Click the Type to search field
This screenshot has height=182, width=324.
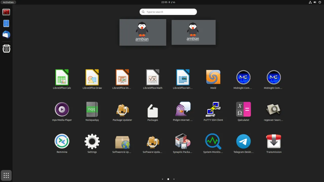(168, 12)
